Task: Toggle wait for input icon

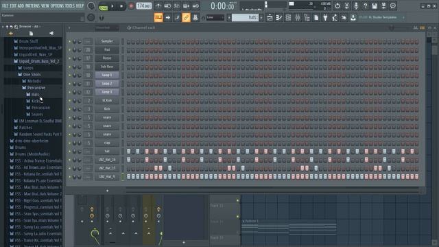Action: (x=167, y=6)
